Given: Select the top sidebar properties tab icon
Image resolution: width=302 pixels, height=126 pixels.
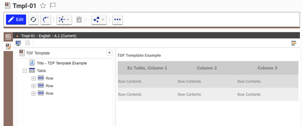Looking at the screenshot, I should [8, 37].
